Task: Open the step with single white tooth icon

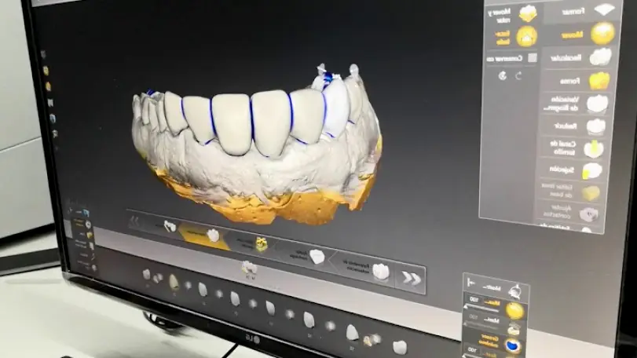Action: (x=307, y=255)
